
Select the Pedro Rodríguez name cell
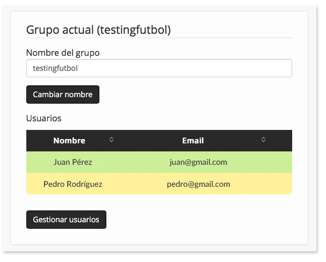(73, 184)
